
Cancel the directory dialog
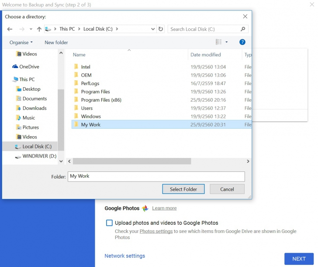(227, 189)
